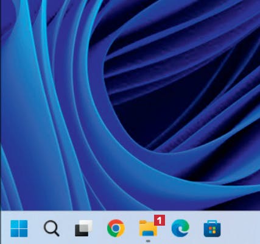Click the Store bag with colored tiles

click(212, 229)
